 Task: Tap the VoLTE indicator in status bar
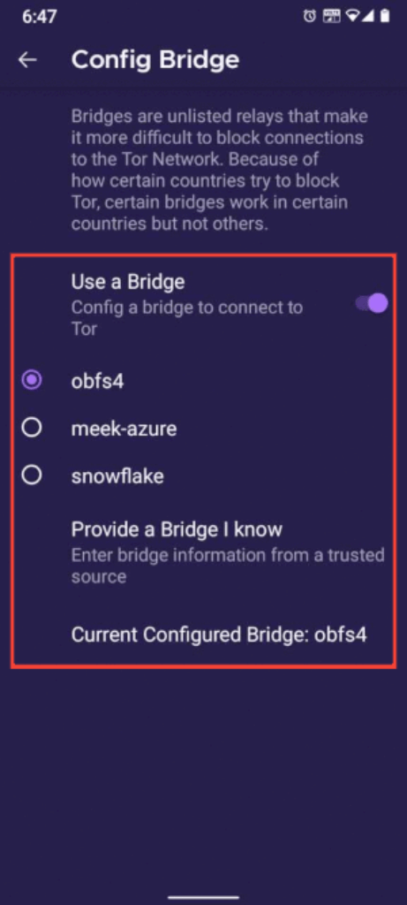point(332,16)
